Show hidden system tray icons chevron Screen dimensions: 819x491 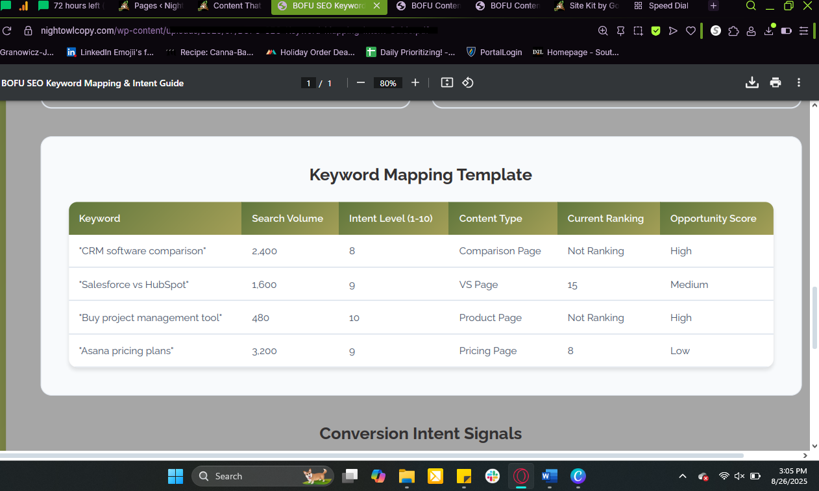pos(683,476)
